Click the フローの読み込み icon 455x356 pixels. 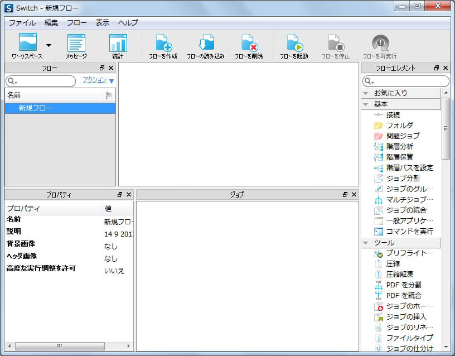click(205, 46)
